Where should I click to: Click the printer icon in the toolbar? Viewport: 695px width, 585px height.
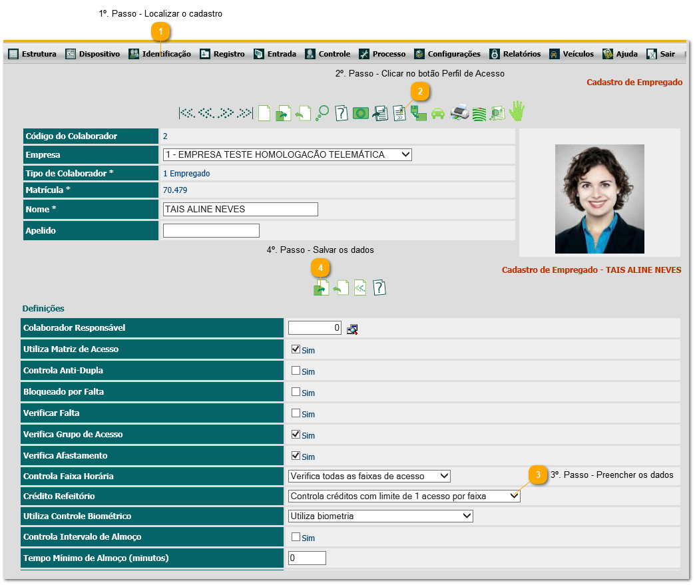pyautogui.click(x=459, y=112)
